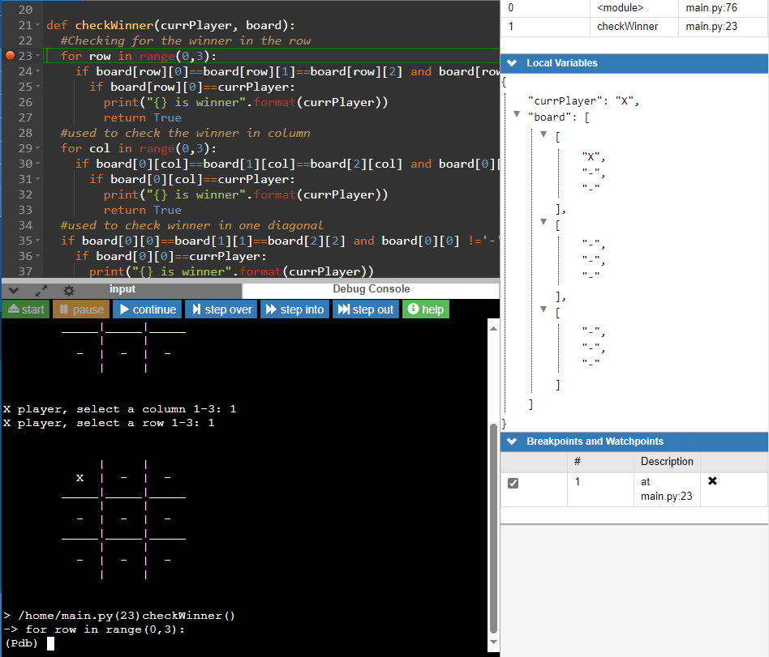The image size is (769, 657).
Task: Collapse the console panel with the chevron icon
Action: (x=12, y=290)
